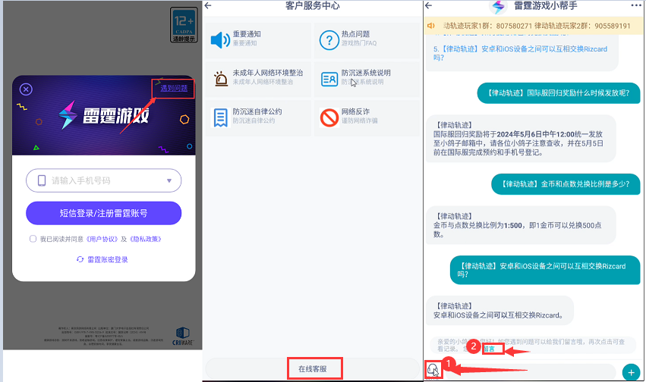646x382 pixels.
Task: Go back from 客户服务中心 page
Action: click(209, 5)
